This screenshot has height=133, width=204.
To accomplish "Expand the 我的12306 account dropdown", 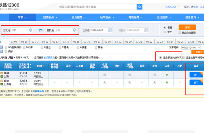I will click(172, 7).
